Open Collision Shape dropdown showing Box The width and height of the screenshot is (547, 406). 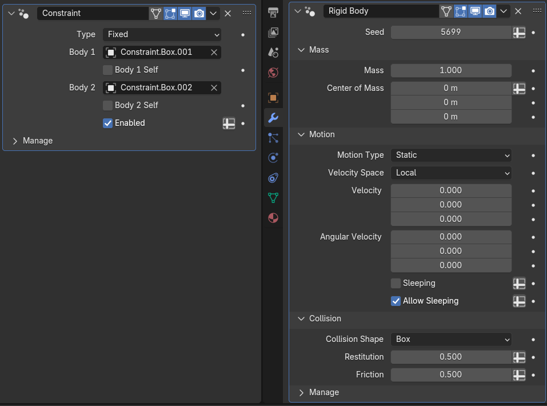point(451,340)
